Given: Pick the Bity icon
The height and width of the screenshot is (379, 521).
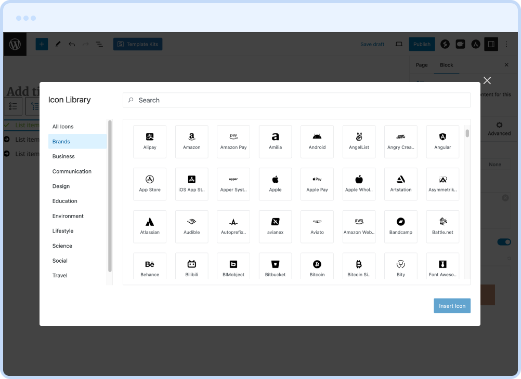Looking at the screenshot, I should coord(401,266).
